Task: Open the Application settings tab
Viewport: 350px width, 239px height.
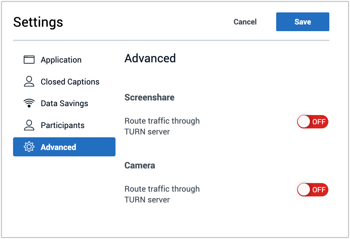Action: [61, 60]
